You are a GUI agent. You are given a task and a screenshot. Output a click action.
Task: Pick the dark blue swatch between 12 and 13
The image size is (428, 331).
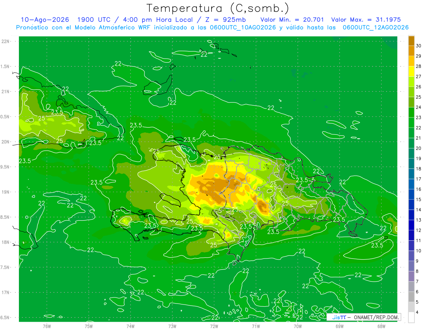(x=411, y=225)
